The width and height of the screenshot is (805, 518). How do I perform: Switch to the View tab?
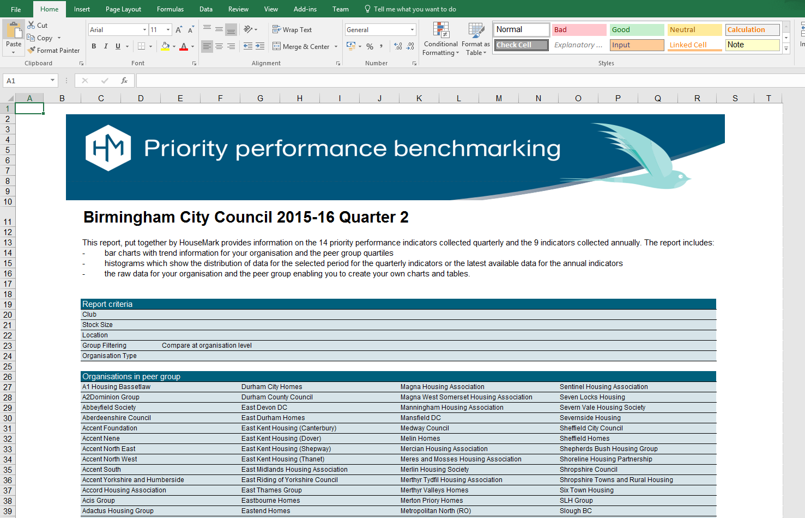click(x=271, y=9)
